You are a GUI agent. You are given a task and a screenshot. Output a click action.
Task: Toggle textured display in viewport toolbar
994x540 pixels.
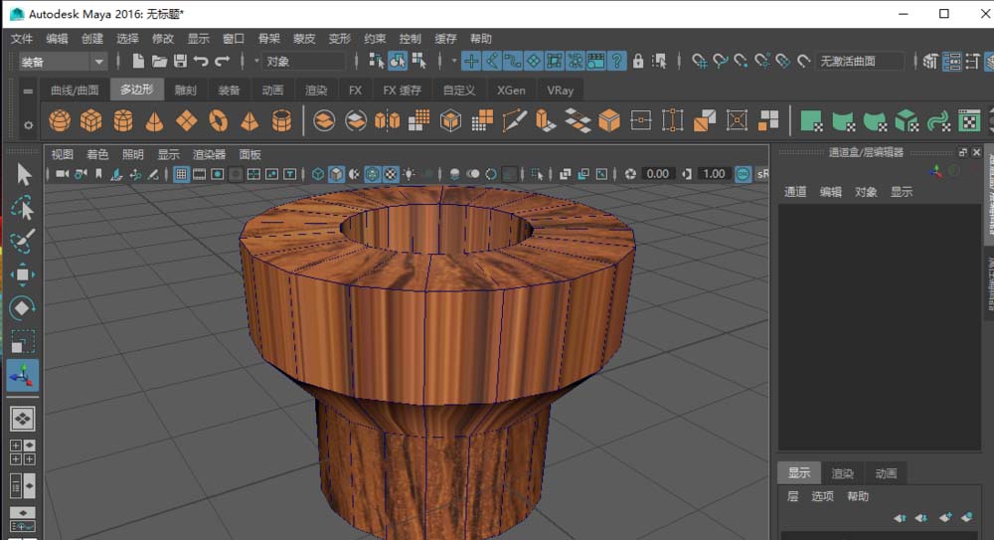pyautogui.click(x=391, y=174)
